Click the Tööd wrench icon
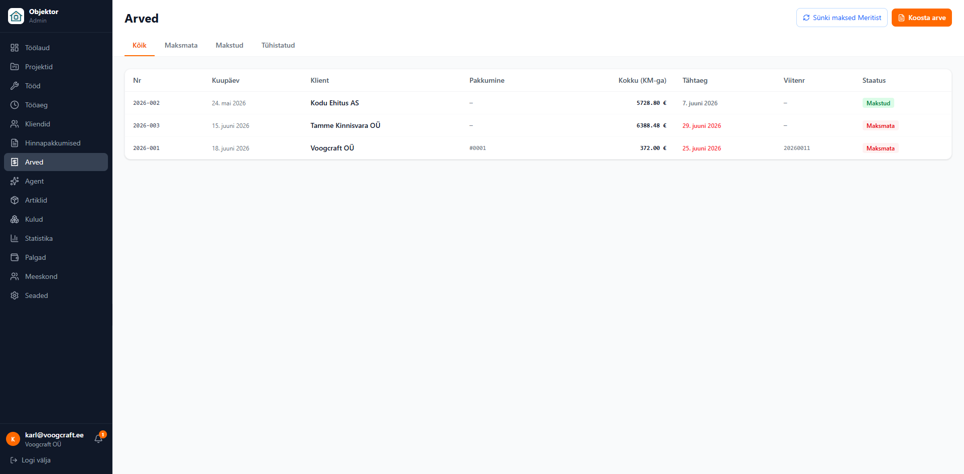964x474 pixels. [x=15, y=86]
